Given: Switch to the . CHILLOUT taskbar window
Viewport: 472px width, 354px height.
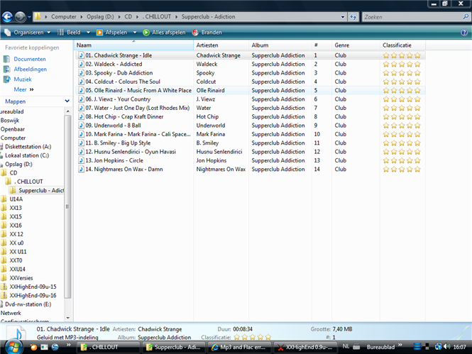Looking at the screenshot, I should coord(108,347).
